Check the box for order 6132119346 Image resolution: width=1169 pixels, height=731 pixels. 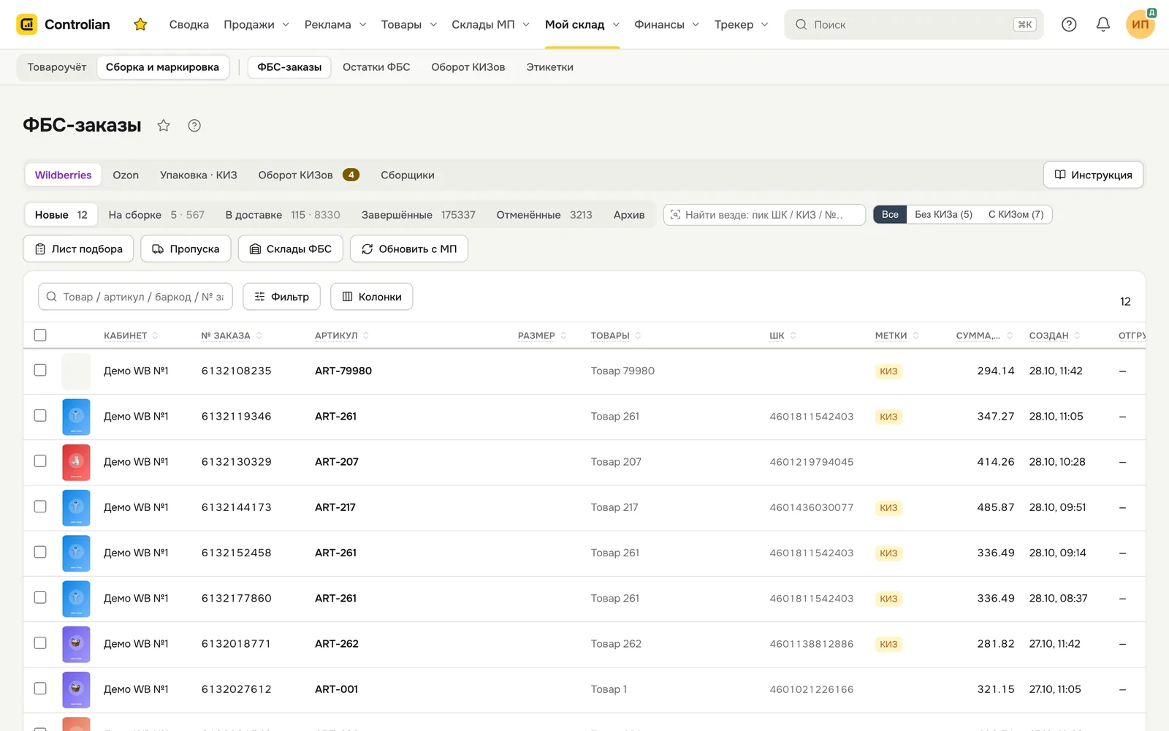pos(40,415)
